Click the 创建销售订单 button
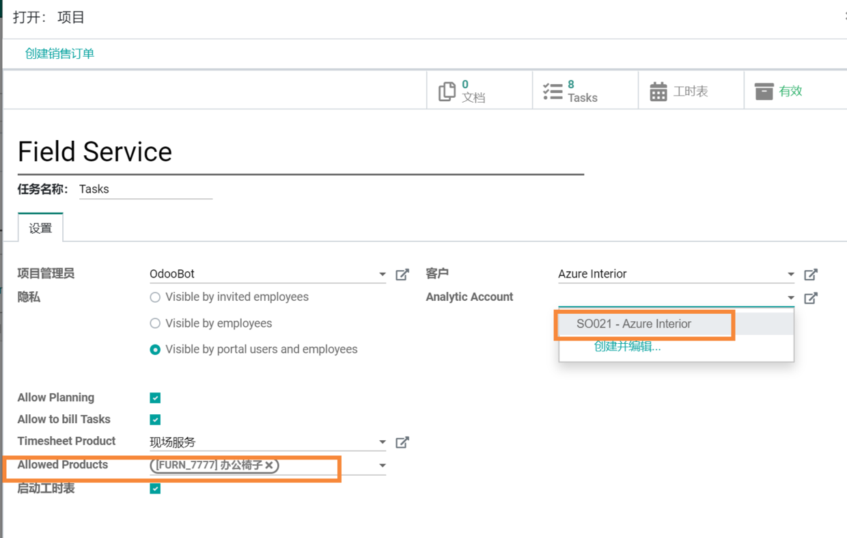847x538 pixels. pyautogui.click(x=59, y=53)
